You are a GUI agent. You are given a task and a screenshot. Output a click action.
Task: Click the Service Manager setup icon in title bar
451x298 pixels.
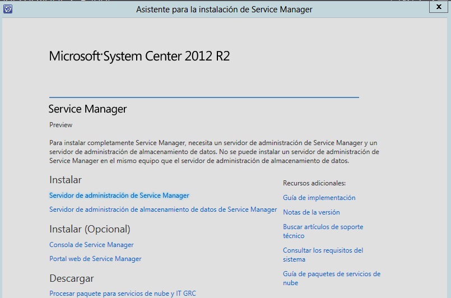pos(8,9)
